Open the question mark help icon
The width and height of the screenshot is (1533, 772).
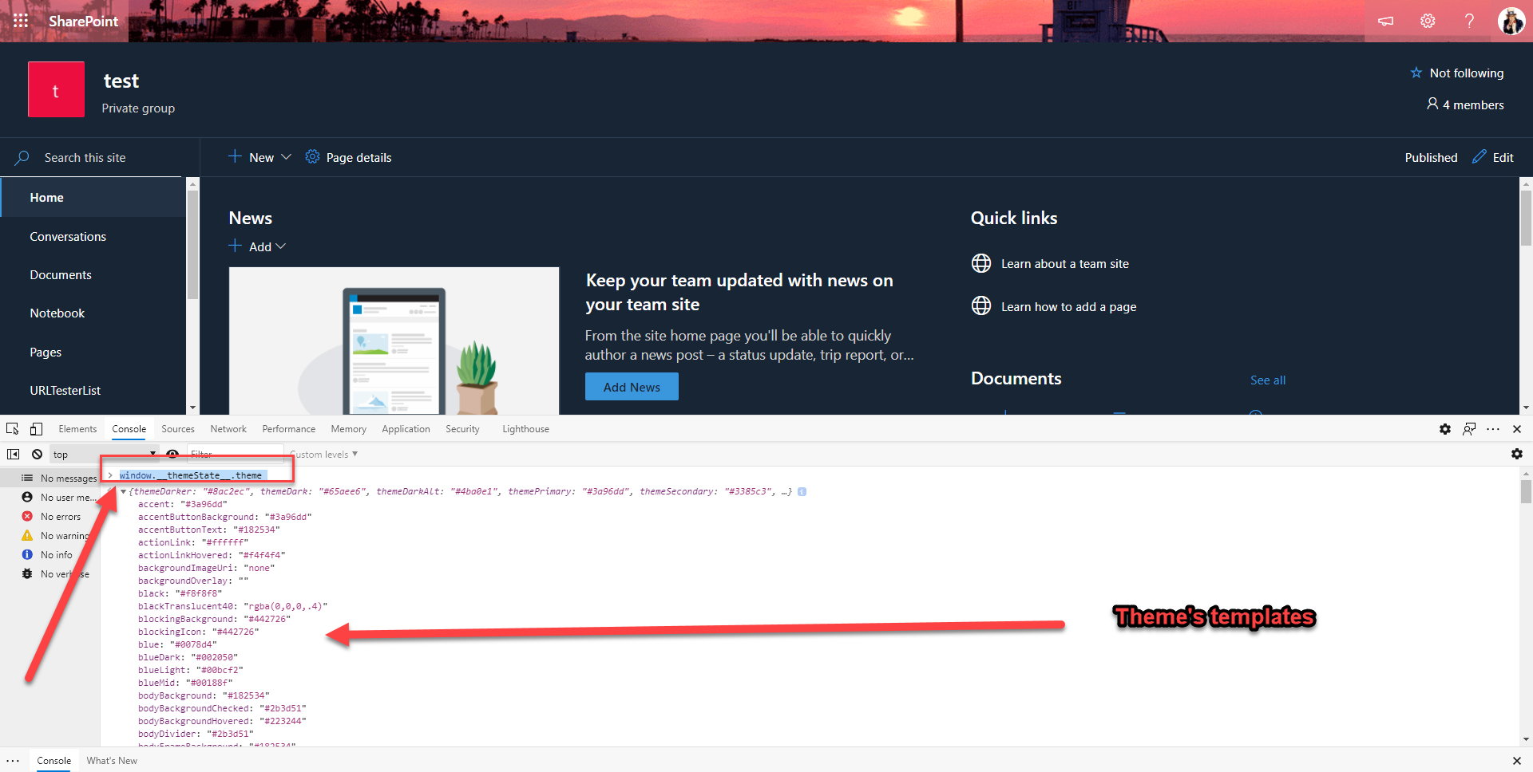pyautogui.click(x=1469, y=21)
